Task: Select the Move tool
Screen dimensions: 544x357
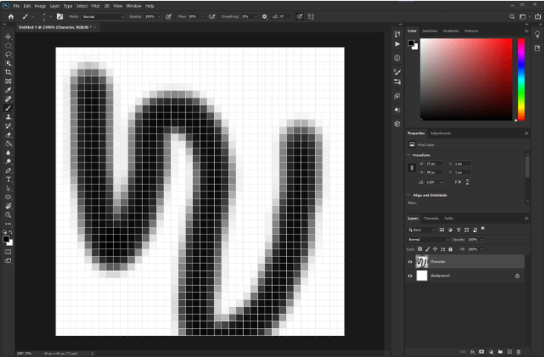Action: (9, 37)
